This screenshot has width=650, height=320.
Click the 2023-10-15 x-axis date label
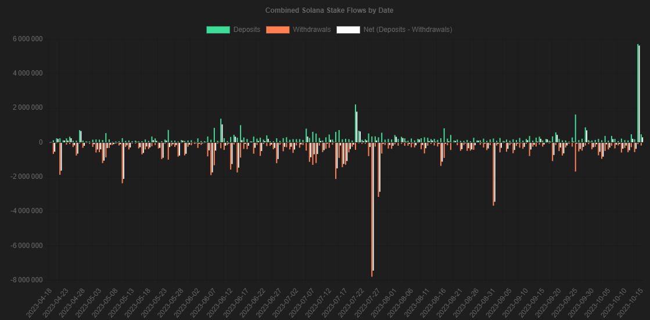pos(630,302)
